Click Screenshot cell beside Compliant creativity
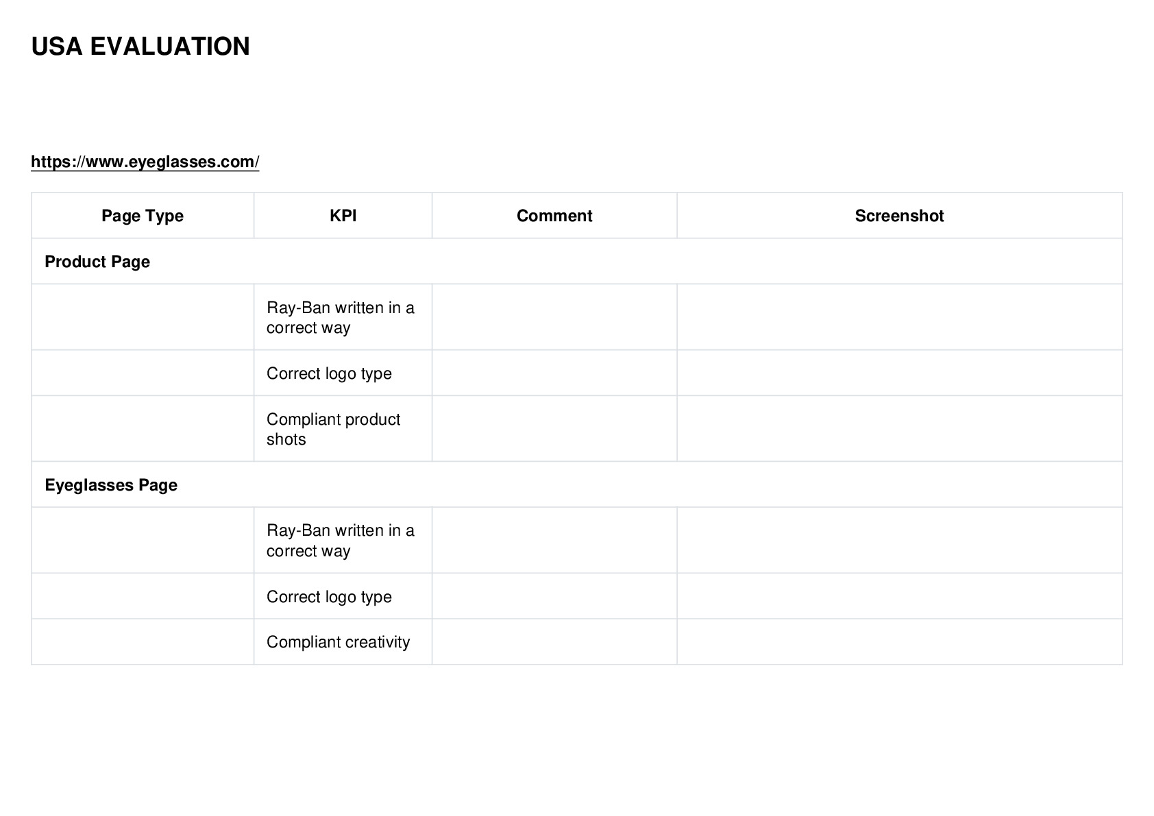The width and height of the screenshot is (1154, 816). coord(899,642)
